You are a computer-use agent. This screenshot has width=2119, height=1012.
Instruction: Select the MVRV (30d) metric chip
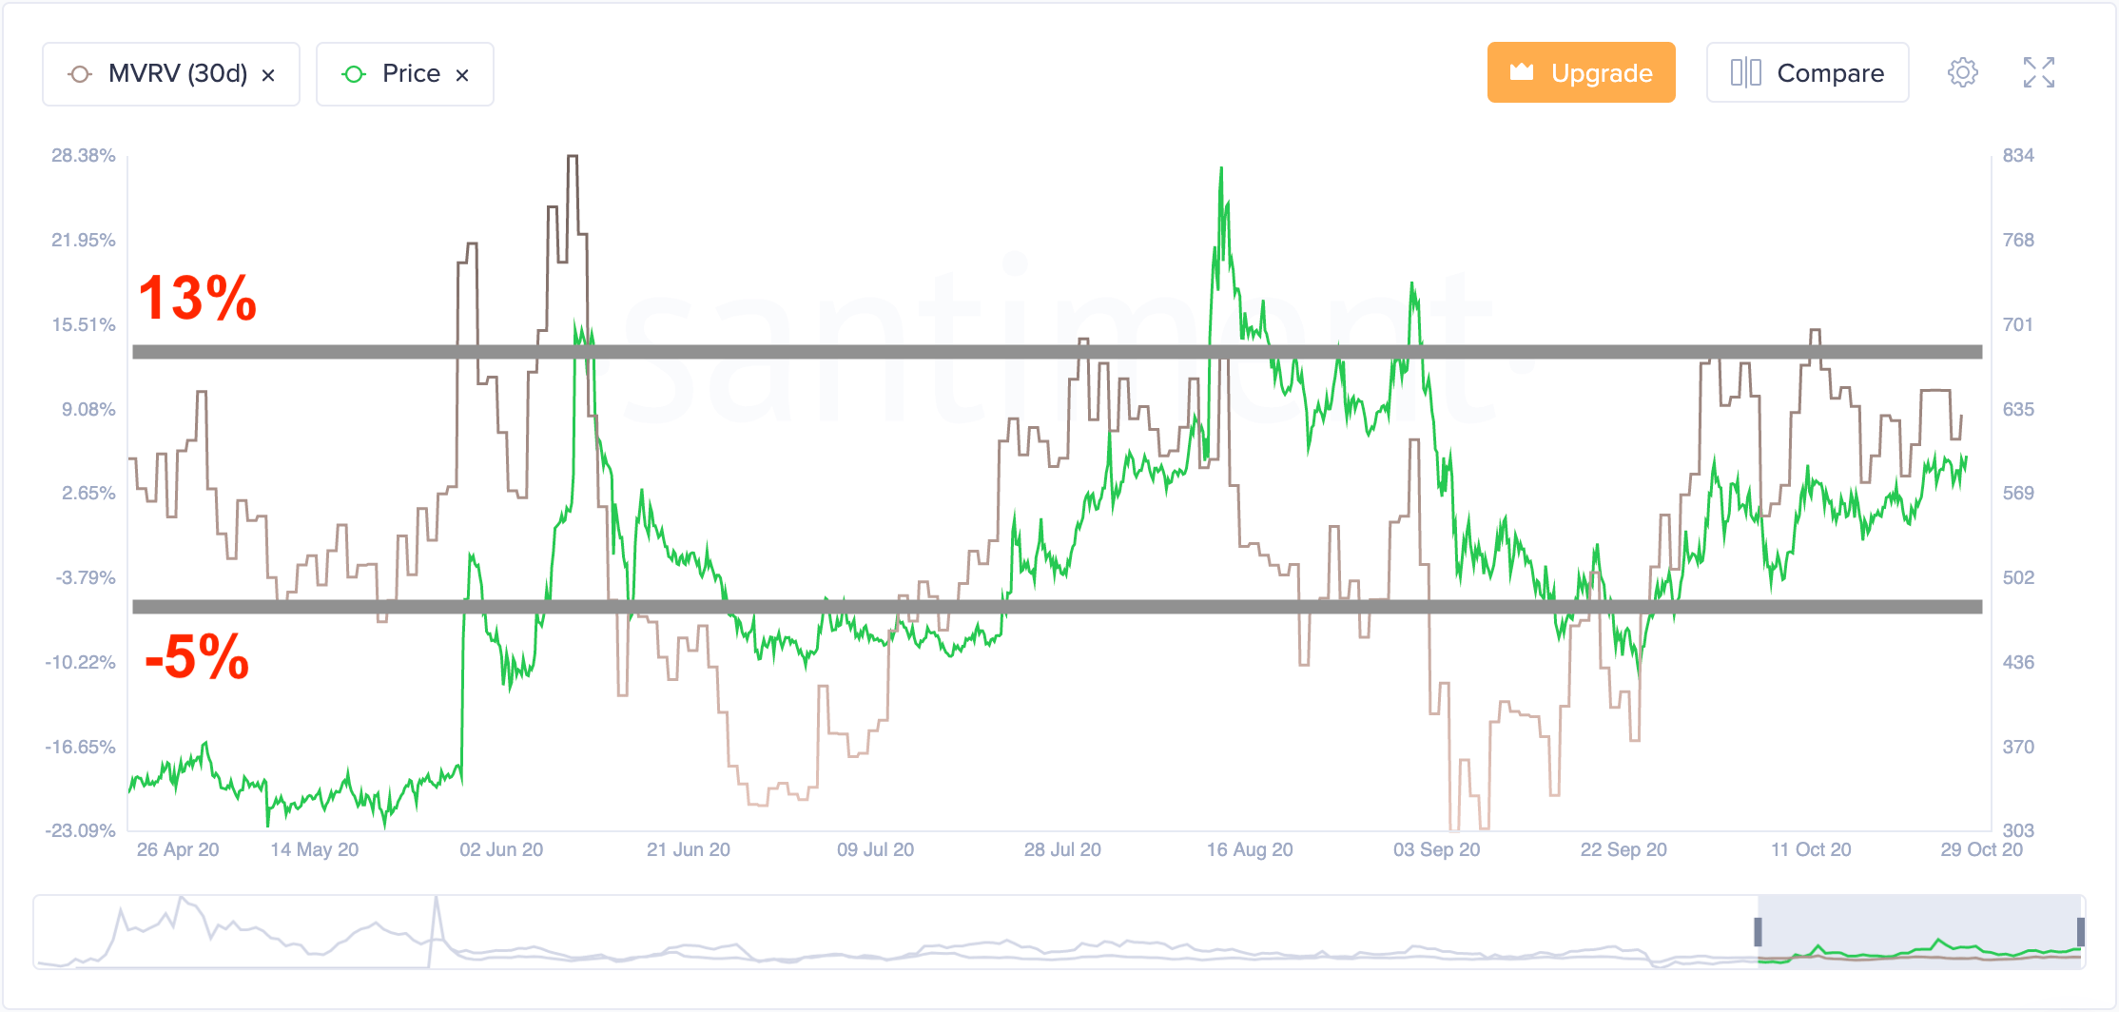click(171, 74)
